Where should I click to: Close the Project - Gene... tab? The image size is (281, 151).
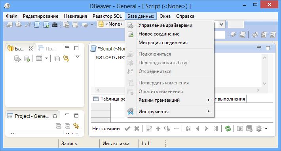pos(55,116)
